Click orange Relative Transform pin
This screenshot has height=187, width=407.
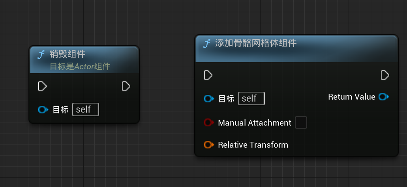(209, 144)
